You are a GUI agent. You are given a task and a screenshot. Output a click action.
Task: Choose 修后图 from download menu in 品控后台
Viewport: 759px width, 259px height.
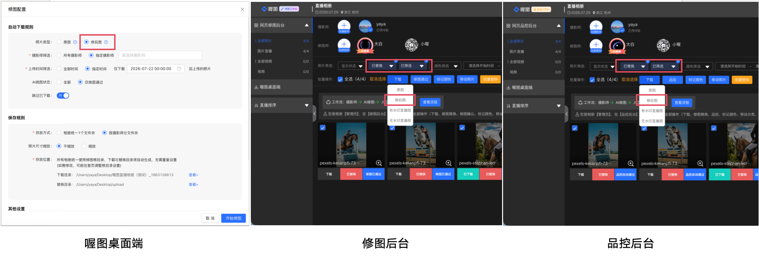click(652, 100)
